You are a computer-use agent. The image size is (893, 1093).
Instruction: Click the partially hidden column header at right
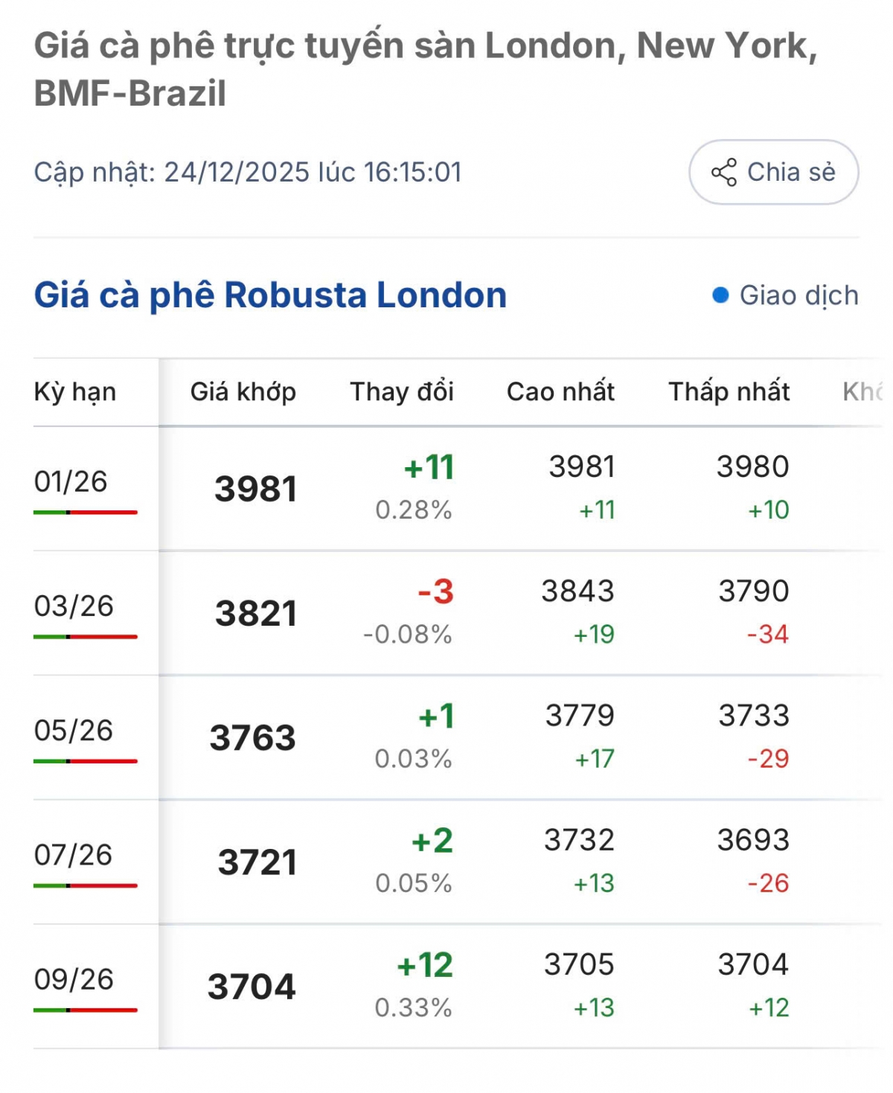[x=862, y=391]
